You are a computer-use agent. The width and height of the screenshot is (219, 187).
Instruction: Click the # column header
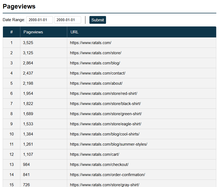click(x=12, y=32)
